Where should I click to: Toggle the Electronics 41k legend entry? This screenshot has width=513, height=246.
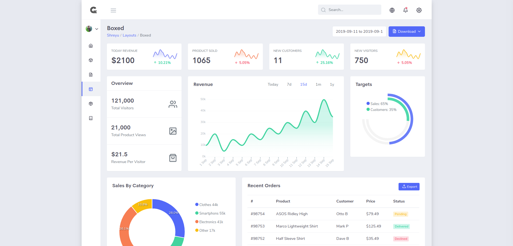[x=209, y=222]
